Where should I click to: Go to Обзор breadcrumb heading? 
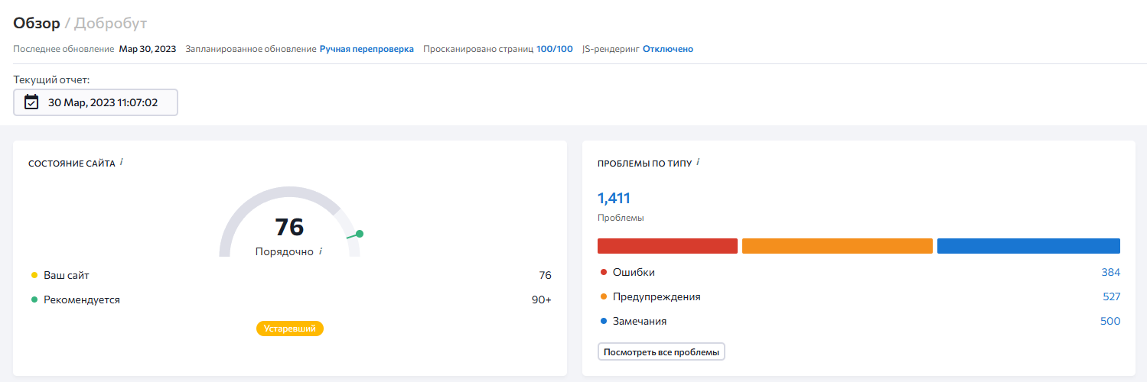tap(37, 23)
